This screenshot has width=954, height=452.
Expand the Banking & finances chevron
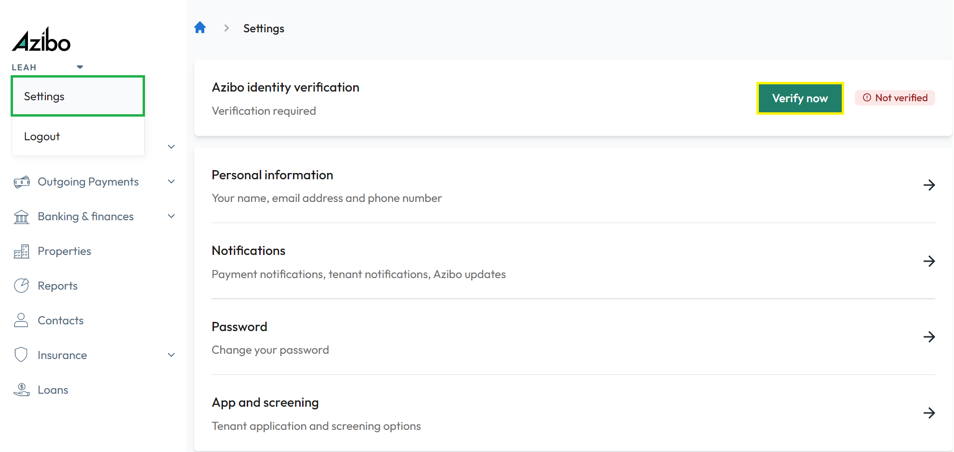tap(171, 216)
